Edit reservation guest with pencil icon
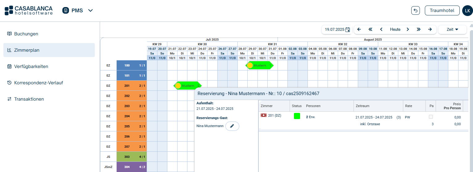The height and width of the screenshot is (172, 473). point(232,126)
